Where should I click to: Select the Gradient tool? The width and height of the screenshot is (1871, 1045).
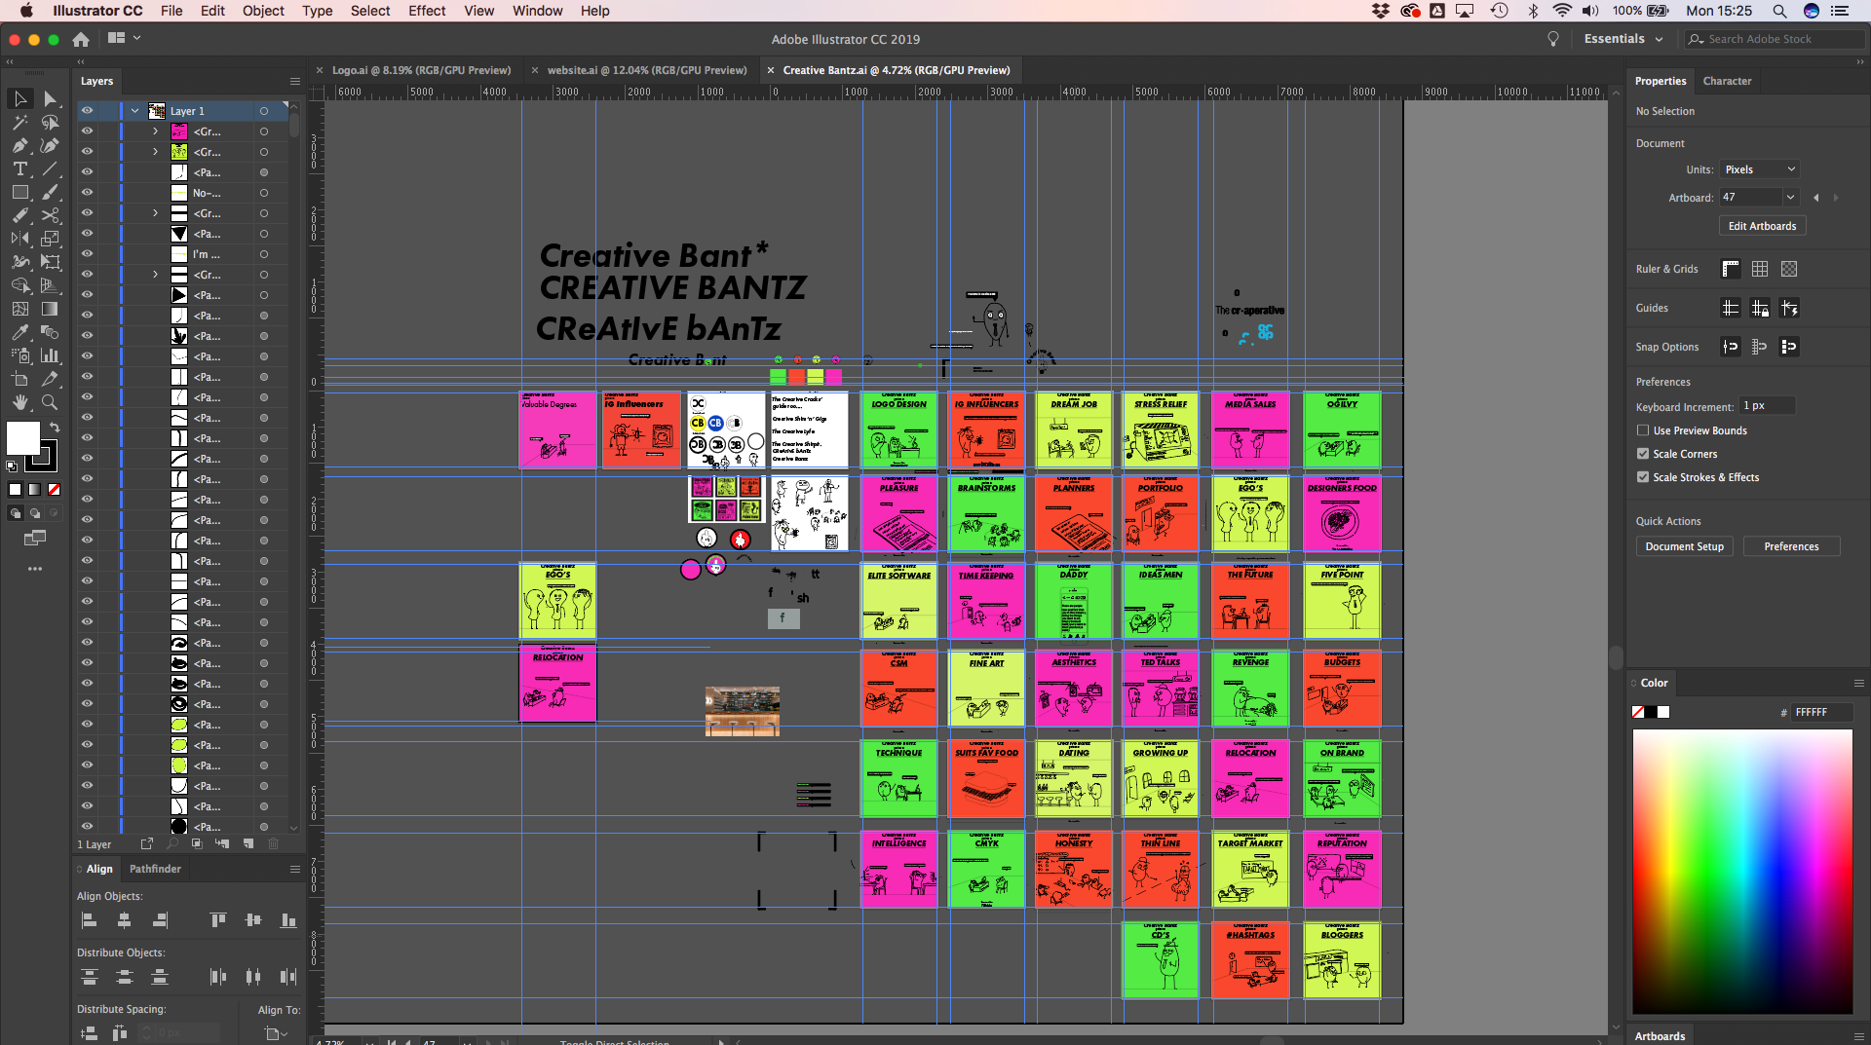tap(51, 309)
